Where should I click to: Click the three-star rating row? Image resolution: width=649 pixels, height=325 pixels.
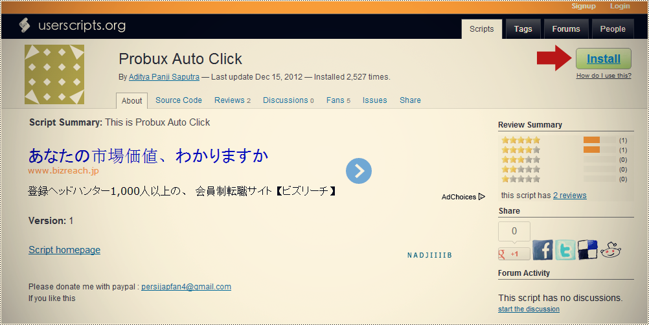tap(564, 160)
